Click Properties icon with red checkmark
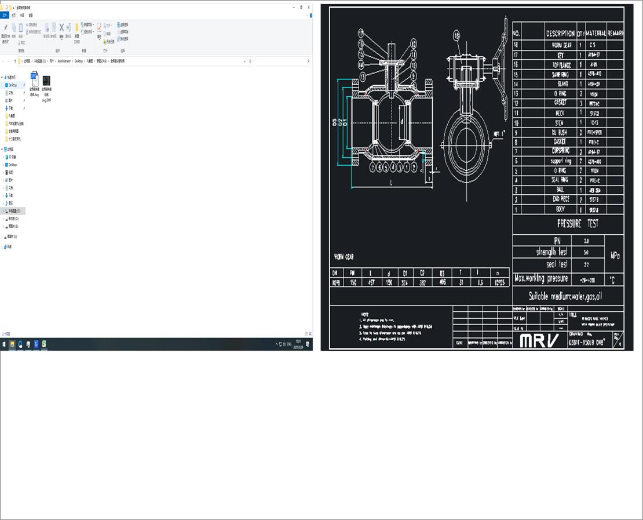The height and width of the screenshot is (520, 643). pyautogui.click(x=99, y=27)
